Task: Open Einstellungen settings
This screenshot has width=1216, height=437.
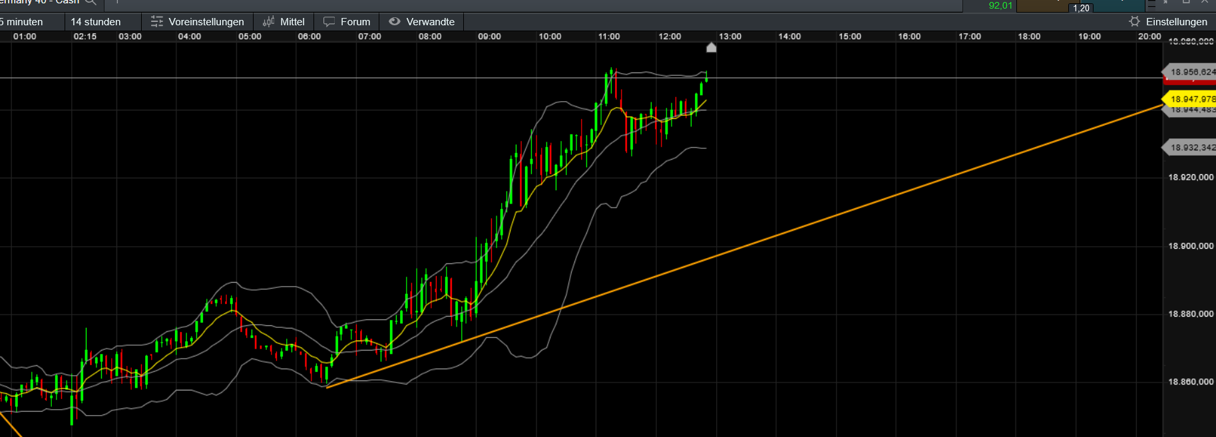Action: 1169,22
